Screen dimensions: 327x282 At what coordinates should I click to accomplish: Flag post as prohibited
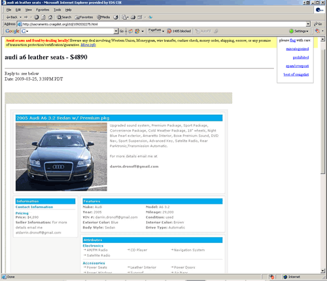coord(301,57)
